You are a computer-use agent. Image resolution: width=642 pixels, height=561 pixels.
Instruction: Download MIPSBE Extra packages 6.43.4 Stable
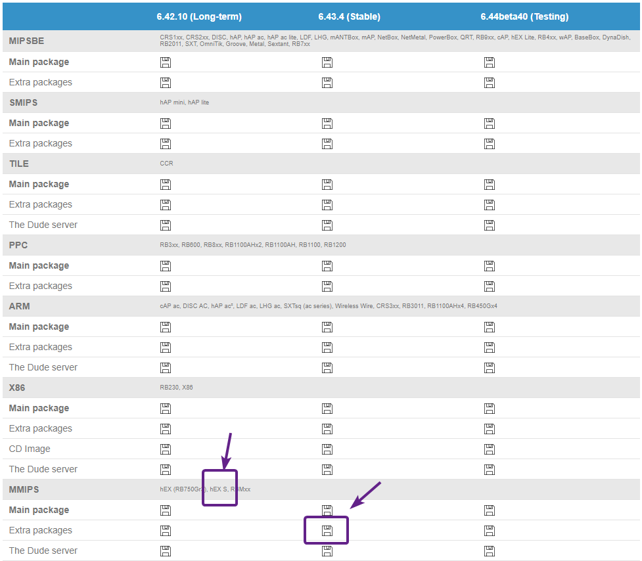327,83
